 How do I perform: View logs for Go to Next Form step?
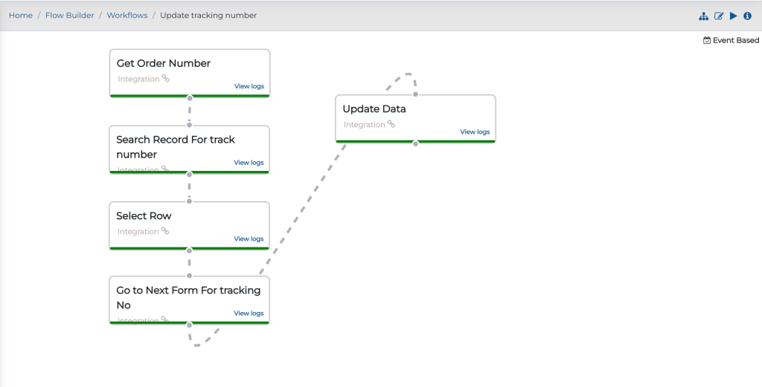tap(249, 313)
